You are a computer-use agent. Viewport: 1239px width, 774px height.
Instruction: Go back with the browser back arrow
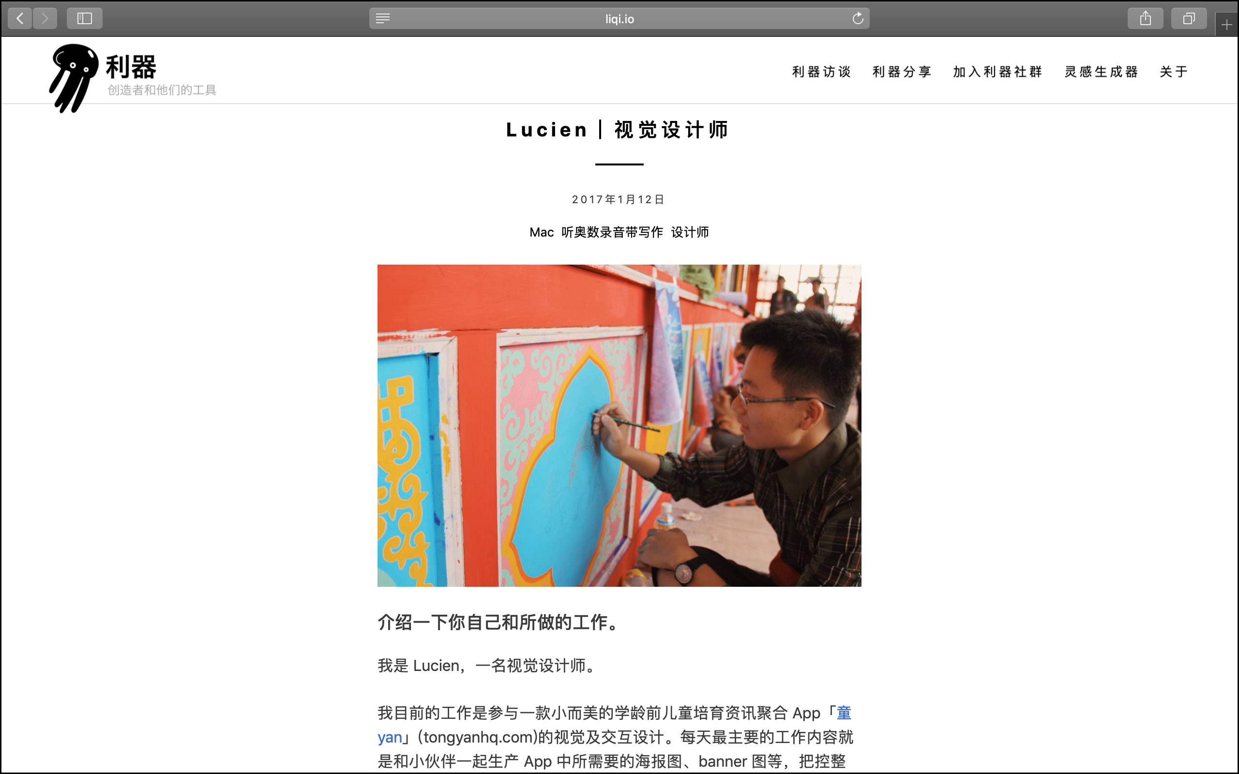pyautogui.click(x=20, y=19)
